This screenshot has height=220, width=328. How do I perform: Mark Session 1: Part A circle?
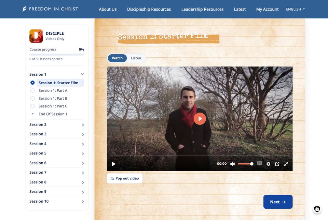[x=32, y=91]
